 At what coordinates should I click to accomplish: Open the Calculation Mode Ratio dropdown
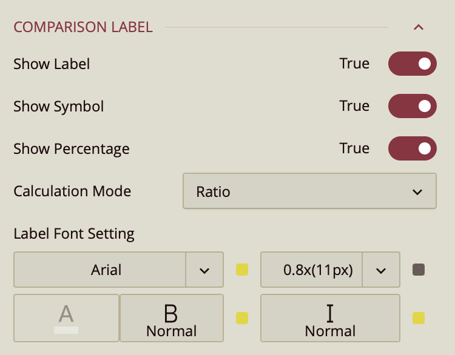point(309,191)
